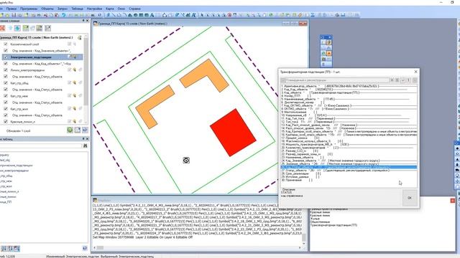This screenshot has width=460, height=258.
Task: Select row 20 Количество_трансформаторов in dialog
Action: 349,148
